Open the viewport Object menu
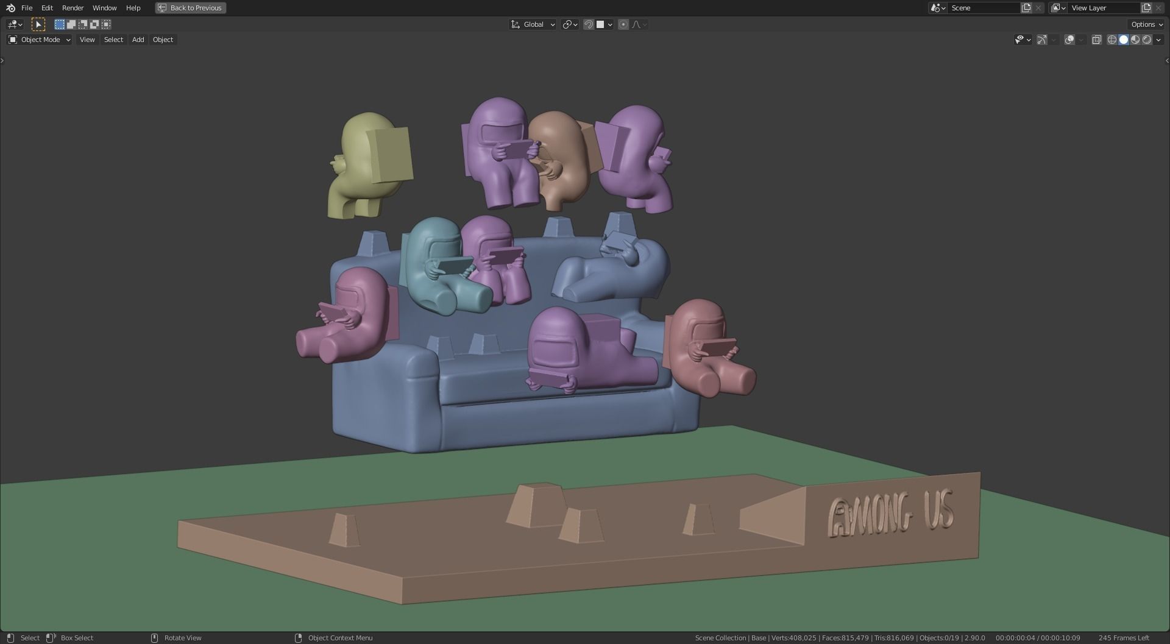The height and width of the screenshot is (644, 1170). point(163,40)
